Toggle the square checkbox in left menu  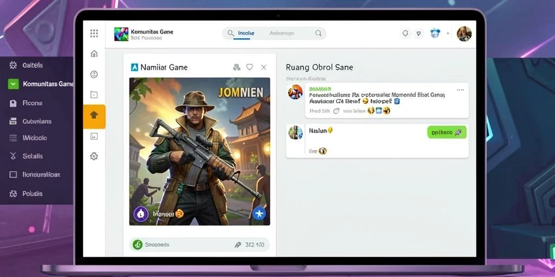(13, 175)
